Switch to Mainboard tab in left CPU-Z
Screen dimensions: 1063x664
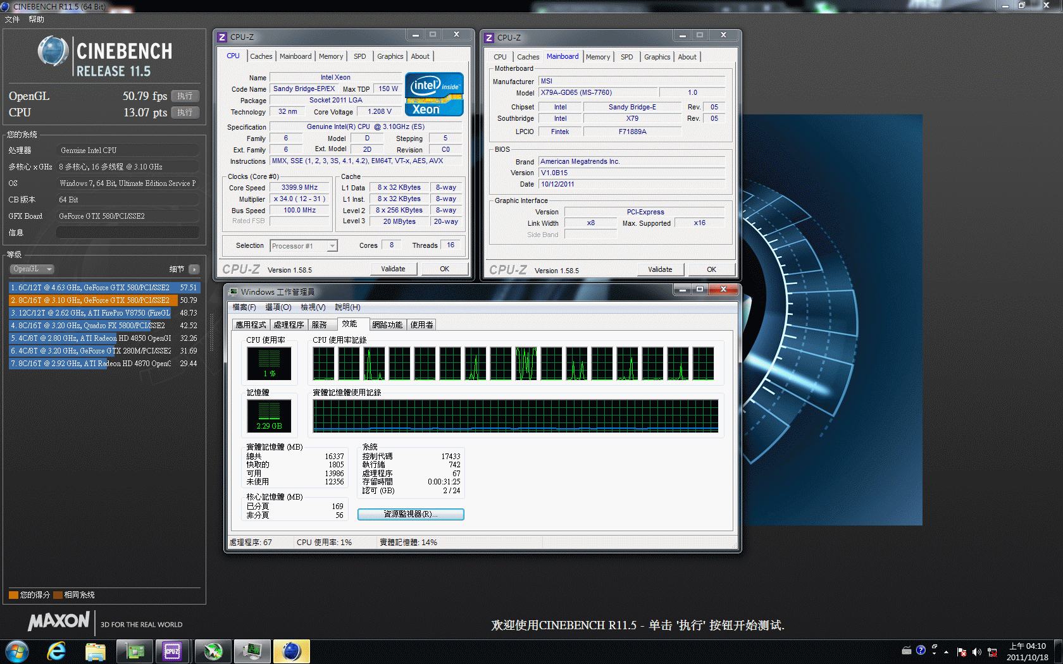pos(295,56)
